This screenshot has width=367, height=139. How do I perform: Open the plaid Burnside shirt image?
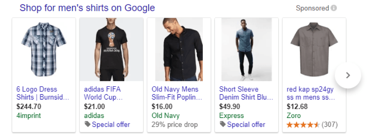[44, 49]
